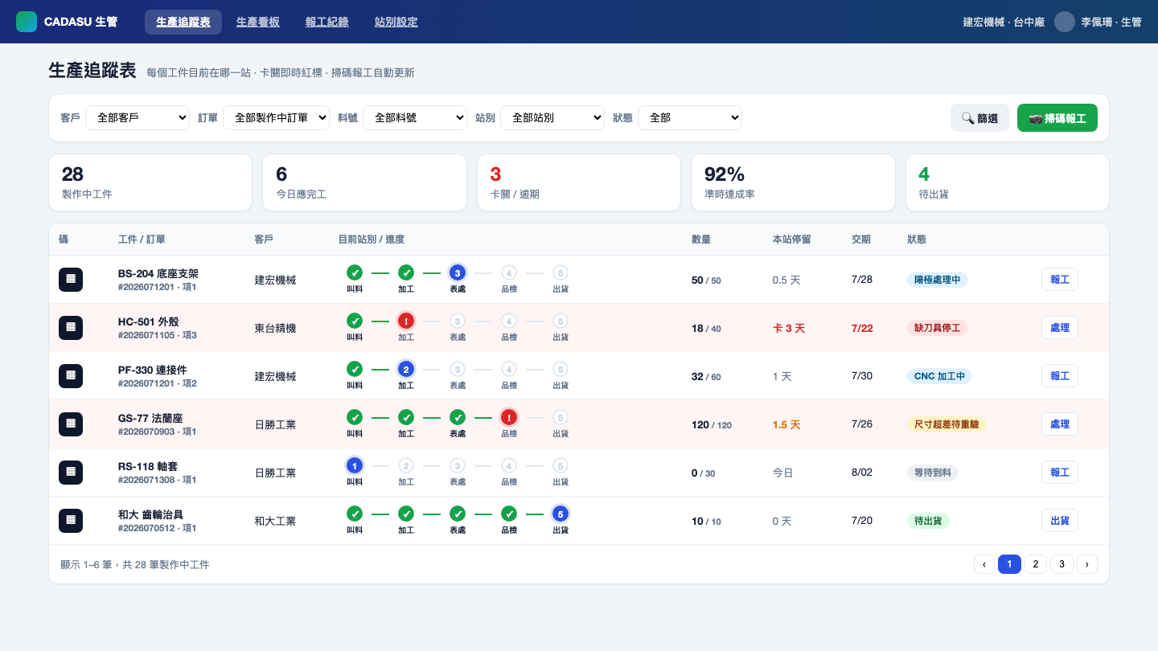Click 報工 button for PF-330 連接件

[x=1060, y=375]
